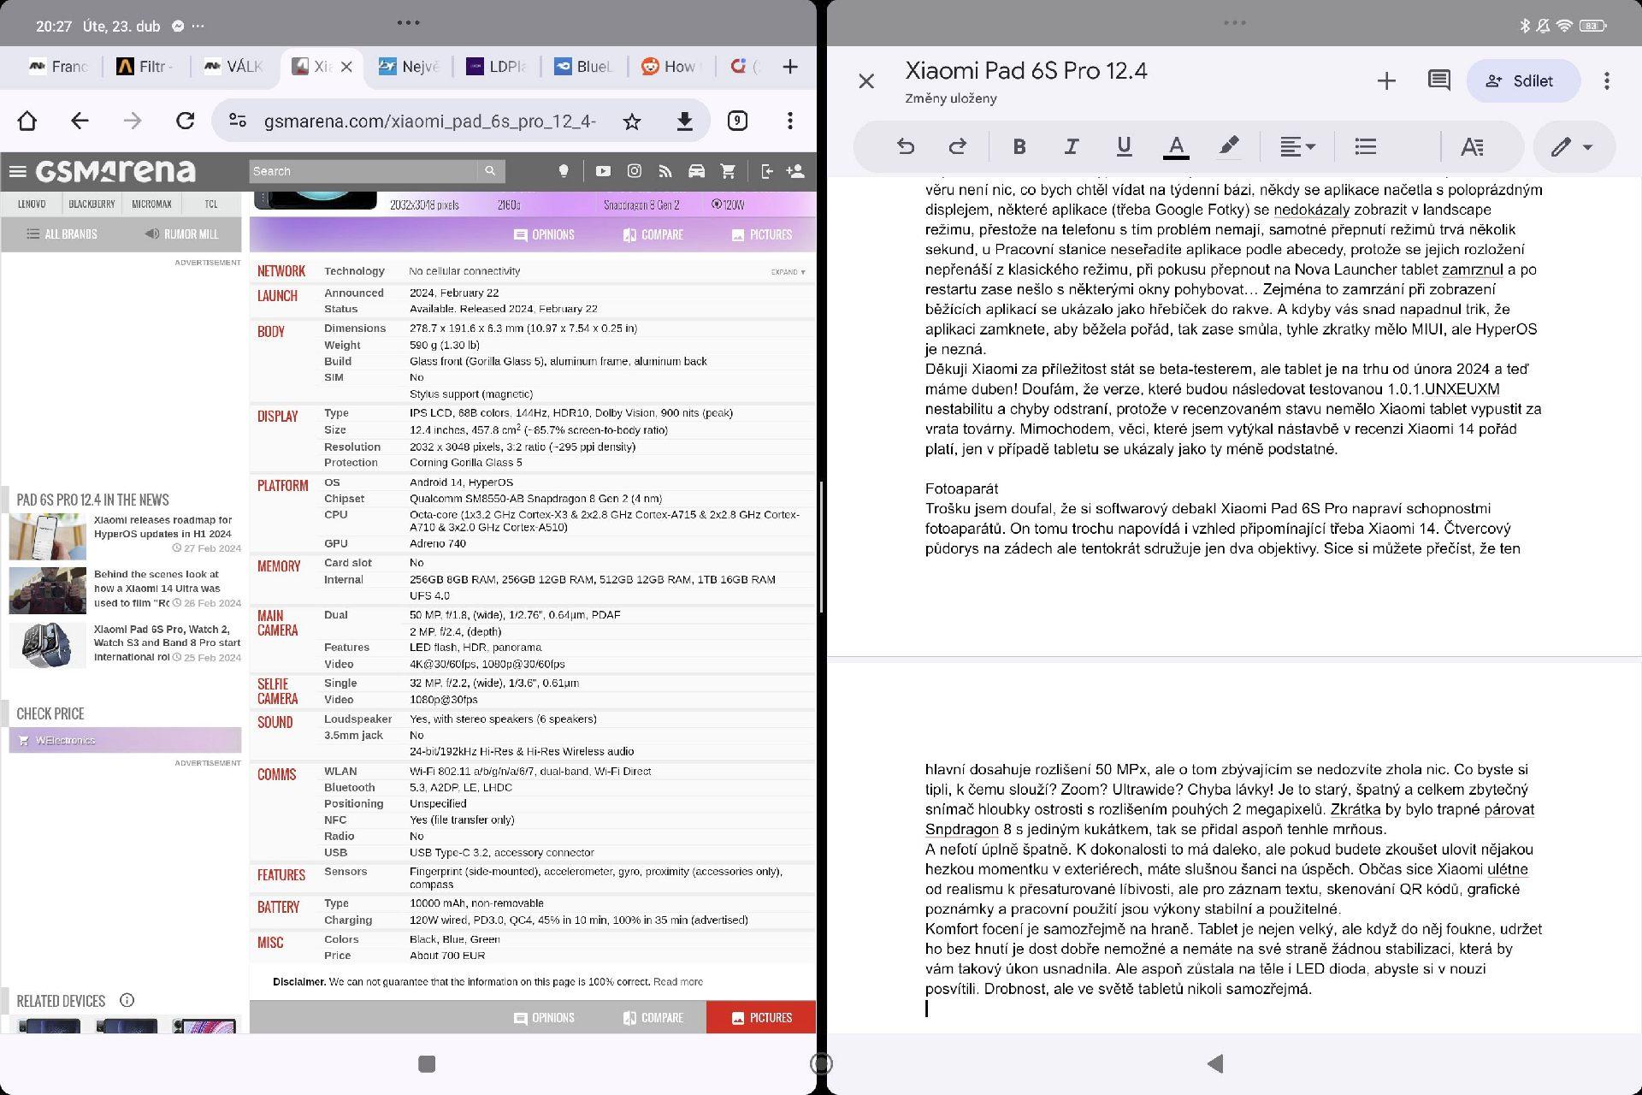Screen dimensions: 1642x1095
Task: Click red PICTURES button at bottom
Action: [x=761, y=1018]
